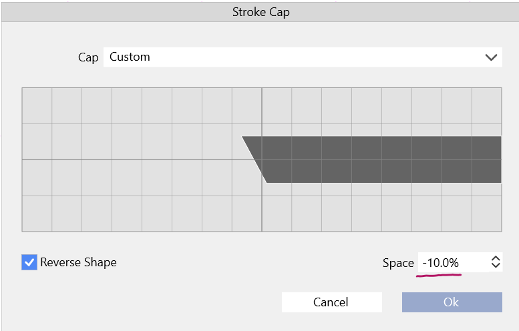519x331 pixels.
Task: Click the Space label
Action: [398, 263]
